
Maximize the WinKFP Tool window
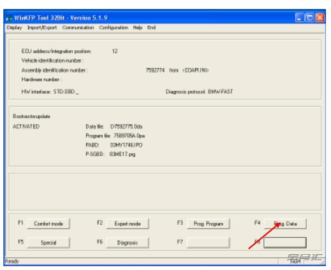click(310, 17)
